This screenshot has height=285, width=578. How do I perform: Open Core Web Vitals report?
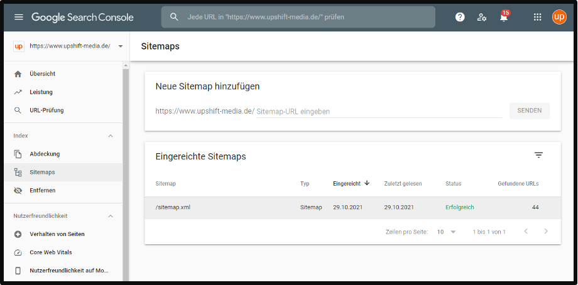coord(50,252)
